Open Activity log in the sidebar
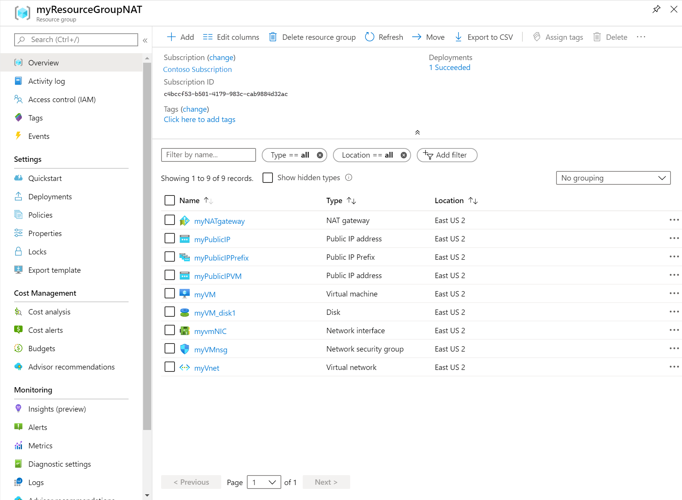The image size is (682, 500). tap(46, 81)
